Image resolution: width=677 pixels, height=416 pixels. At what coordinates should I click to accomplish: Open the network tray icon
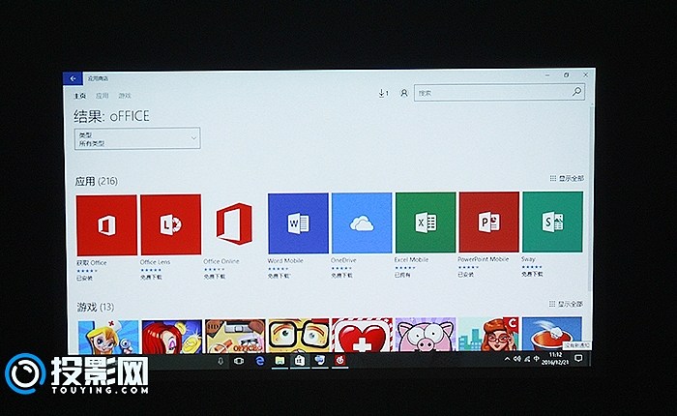(527, 359)
